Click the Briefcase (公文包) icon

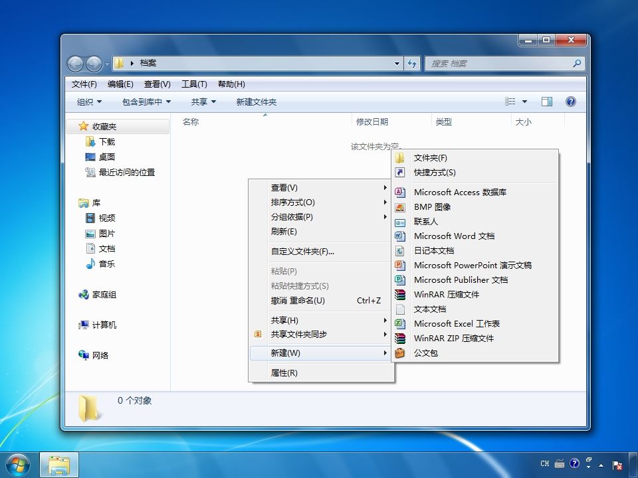pyautogui.click(x=400, y=353)
